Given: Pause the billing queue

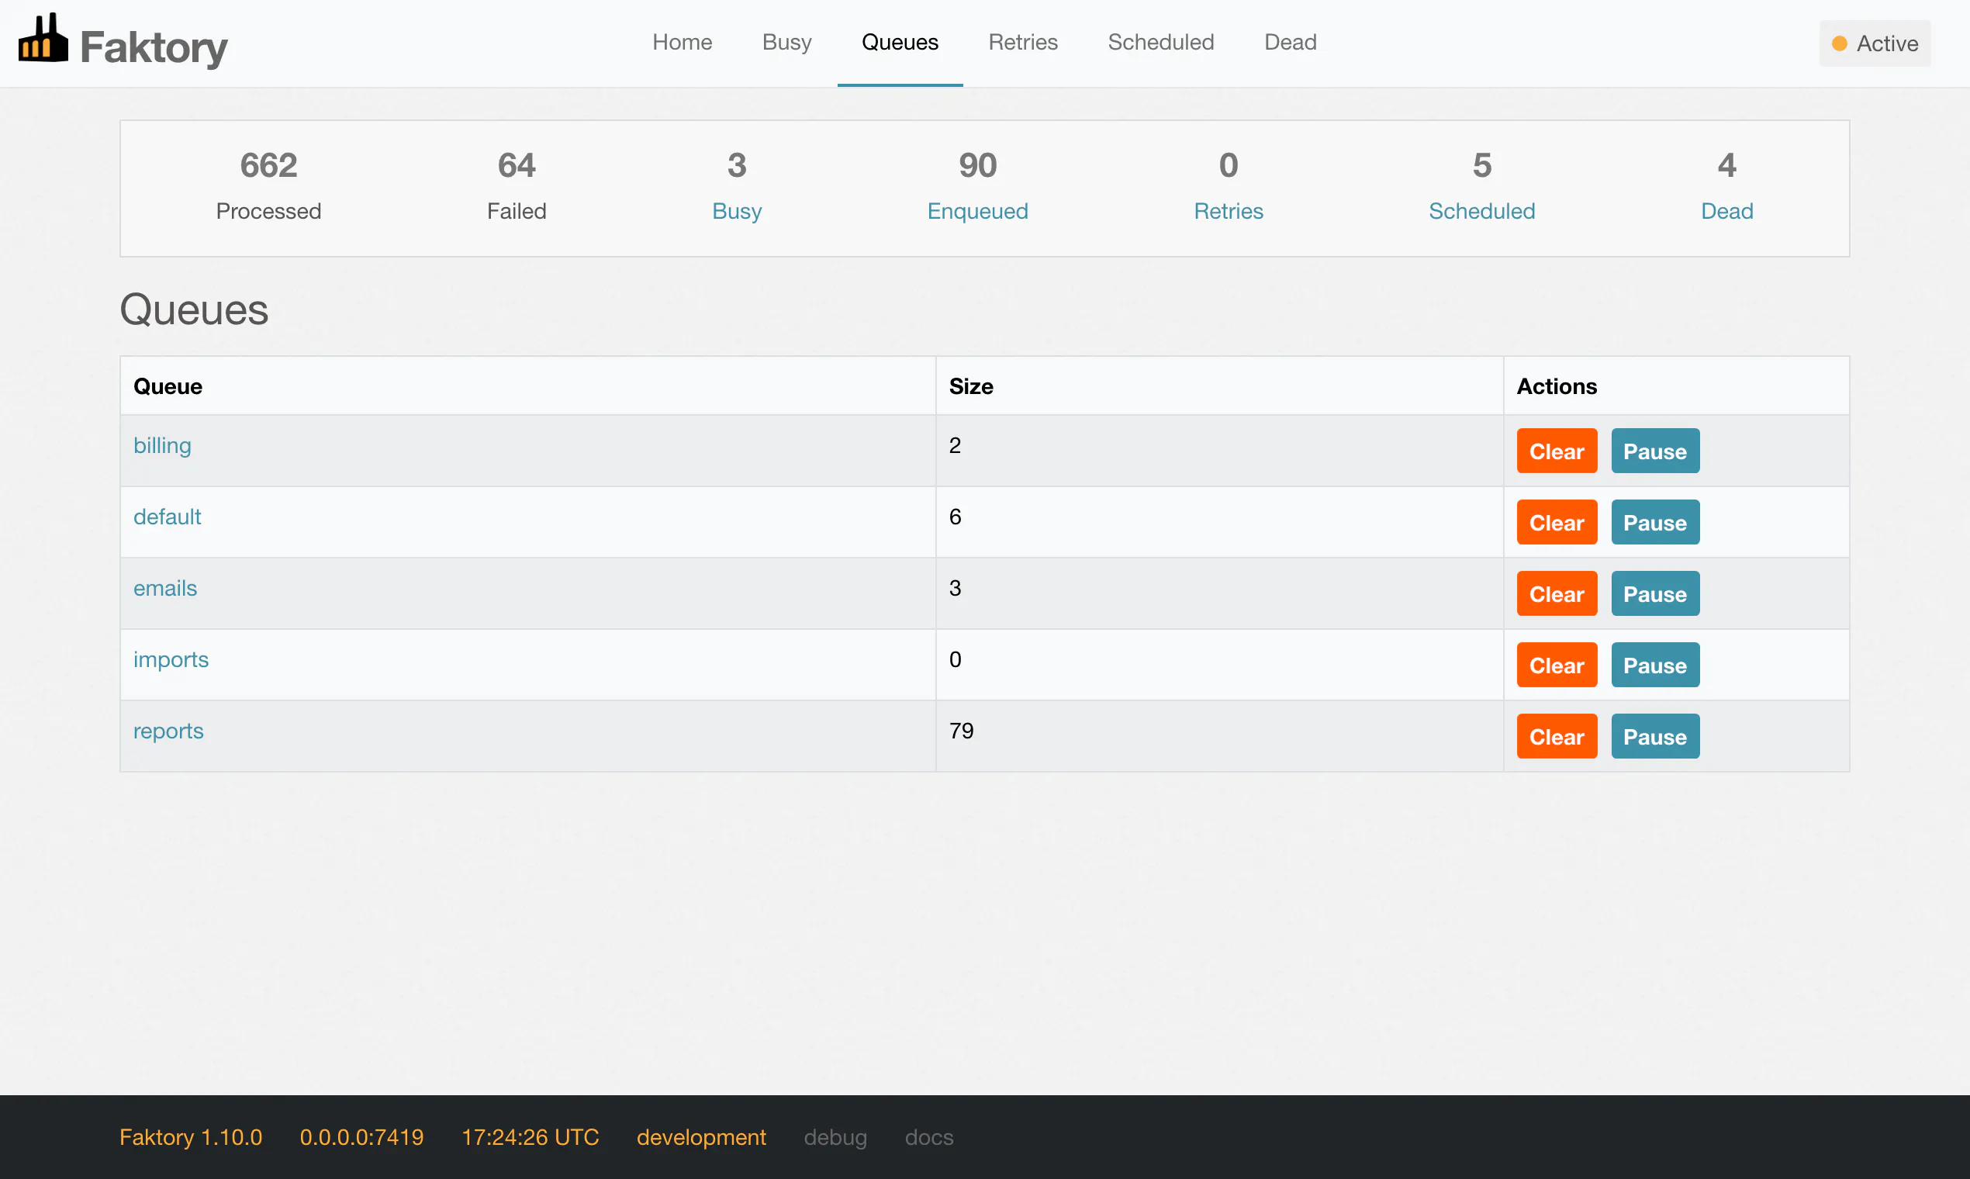Looking at the screenshot, I should (1654, 451).
